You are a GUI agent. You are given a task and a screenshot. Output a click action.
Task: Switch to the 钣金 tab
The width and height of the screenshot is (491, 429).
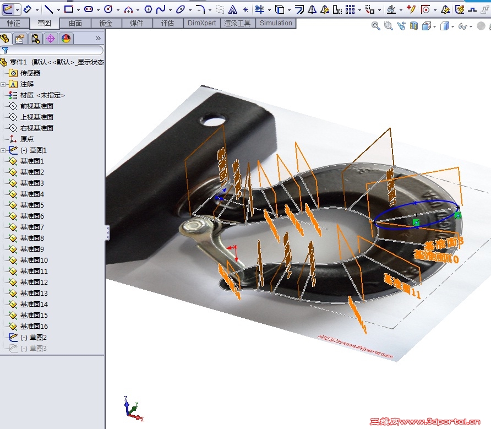(x=106, y=23)
